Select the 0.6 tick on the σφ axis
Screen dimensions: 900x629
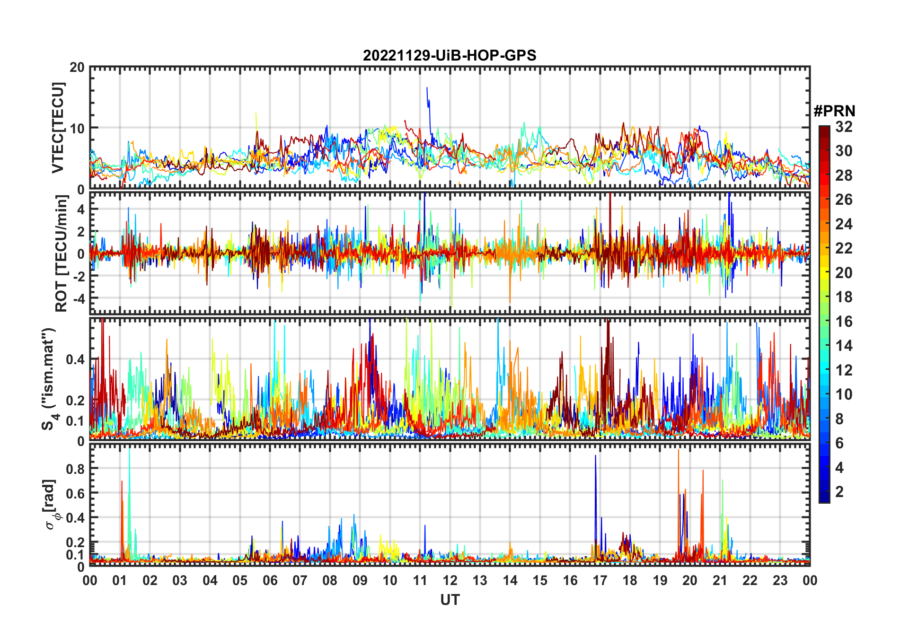click(75, 493)
